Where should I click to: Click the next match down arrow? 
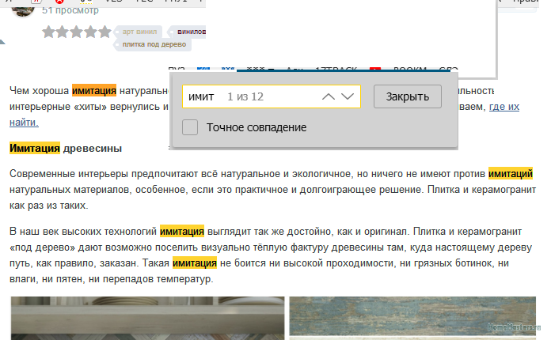click(x=348, y=96)
